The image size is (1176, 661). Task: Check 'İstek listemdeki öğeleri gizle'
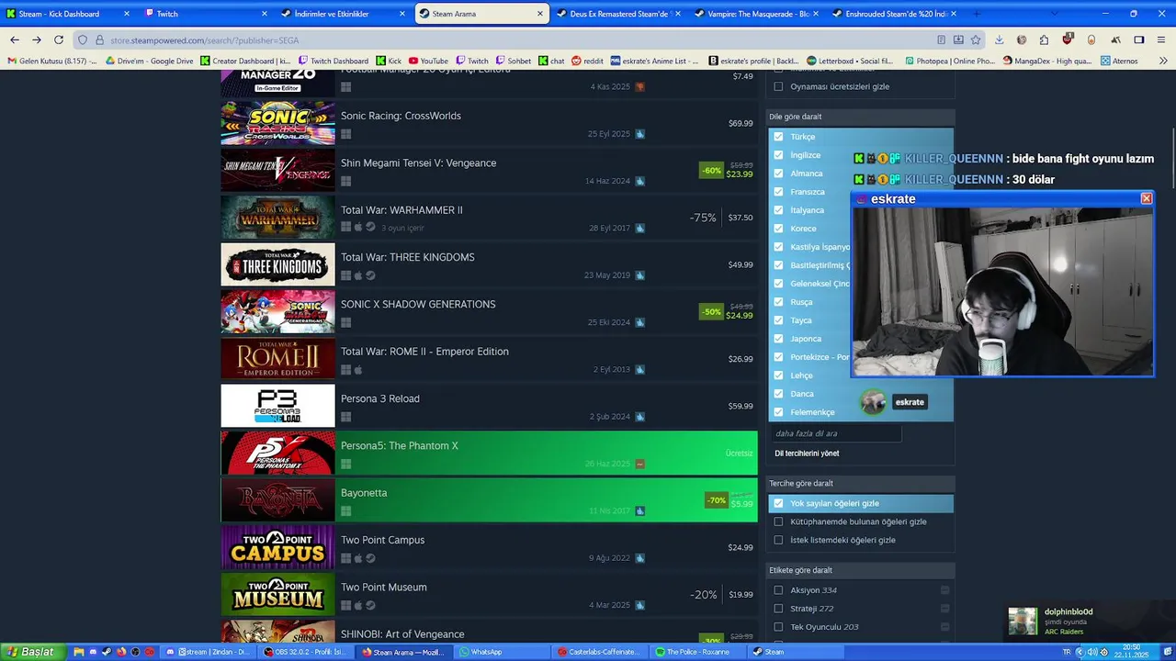[778, 540]
